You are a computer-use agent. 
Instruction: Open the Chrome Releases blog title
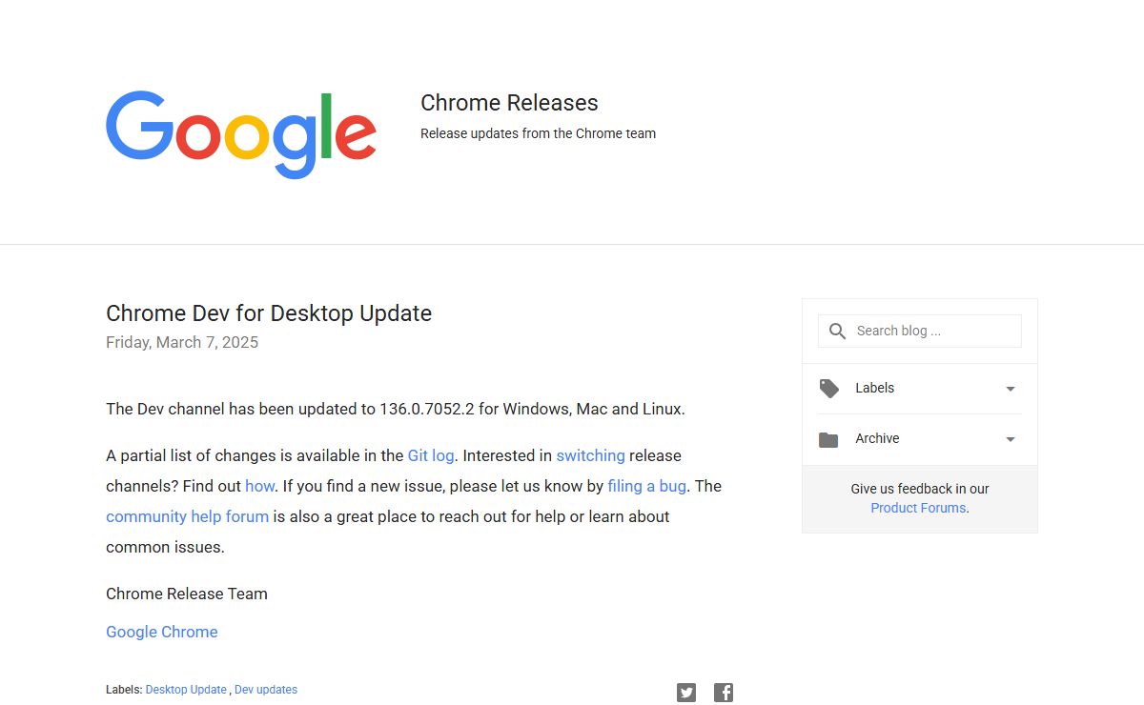click(509, 103)
